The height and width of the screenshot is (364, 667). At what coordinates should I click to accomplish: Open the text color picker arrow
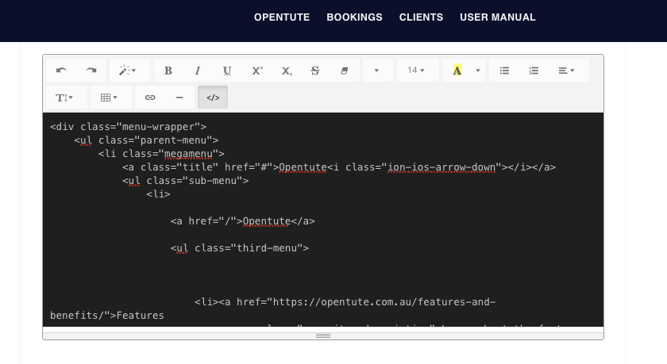(x=478, y=71)
